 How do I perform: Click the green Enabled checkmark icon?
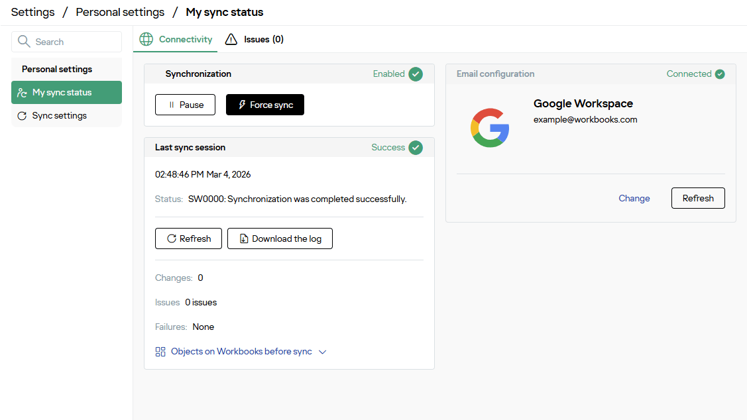[x=416, y=74]
